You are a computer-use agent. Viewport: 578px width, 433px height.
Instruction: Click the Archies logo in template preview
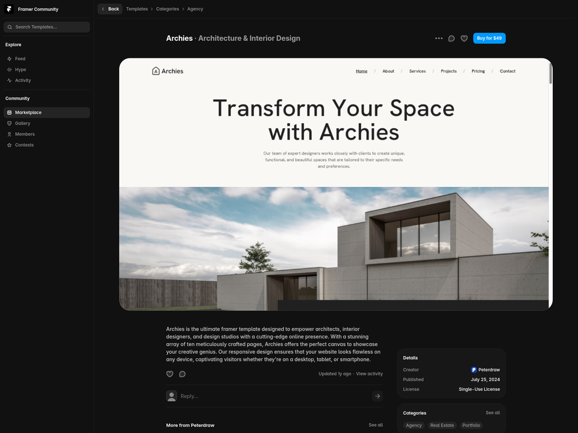click(x=168, y=71)
